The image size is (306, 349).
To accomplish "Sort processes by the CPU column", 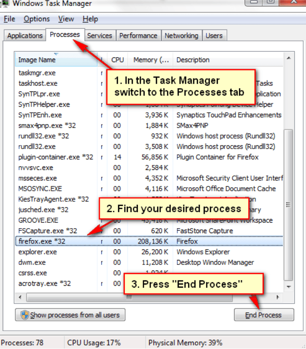I will [117, 60].
